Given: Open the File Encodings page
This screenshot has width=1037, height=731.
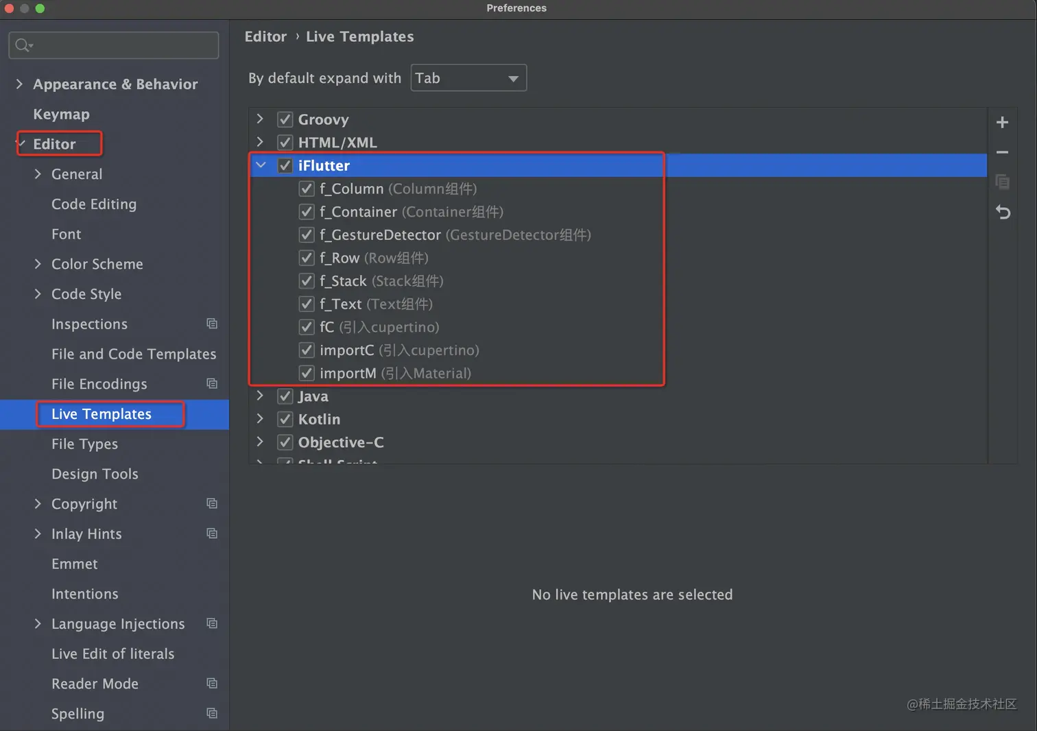Looking at the screenshot, I should coord(99,384).
